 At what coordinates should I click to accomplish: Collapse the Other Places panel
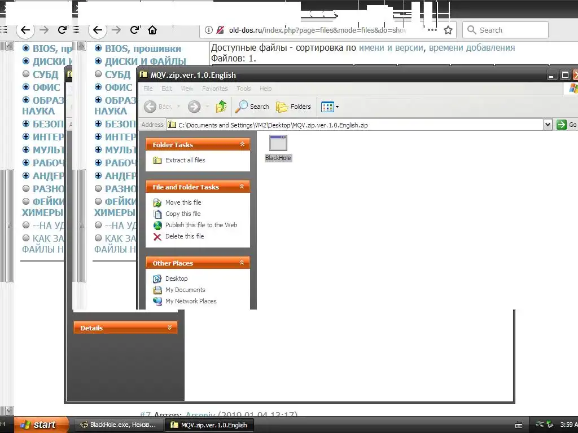[242, 263]
